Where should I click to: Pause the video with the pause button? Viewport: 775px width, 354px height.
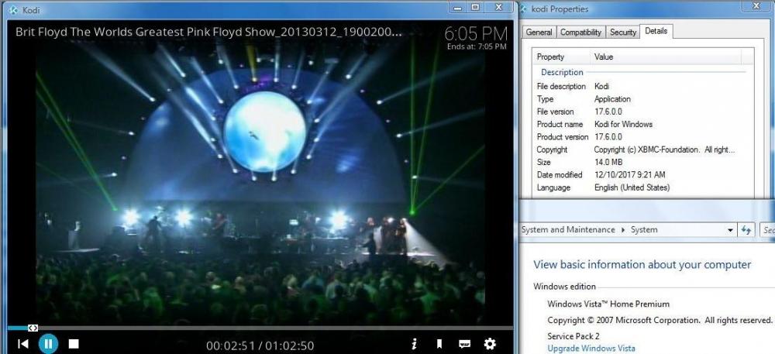click(48, 343)
